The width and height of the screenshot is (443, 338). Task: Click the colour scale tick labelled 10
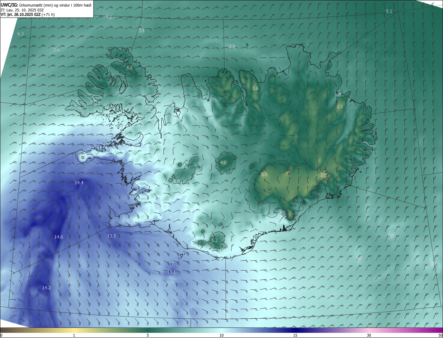[x=221, y=335]
